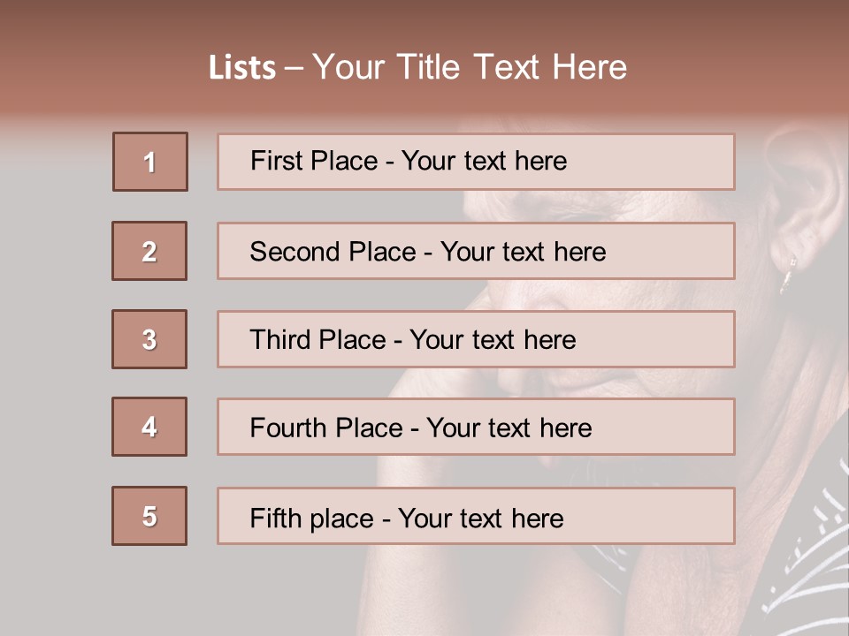849x636 pixels.
Task: Click the dash in the slide title
Action: [x=294, y=68]
